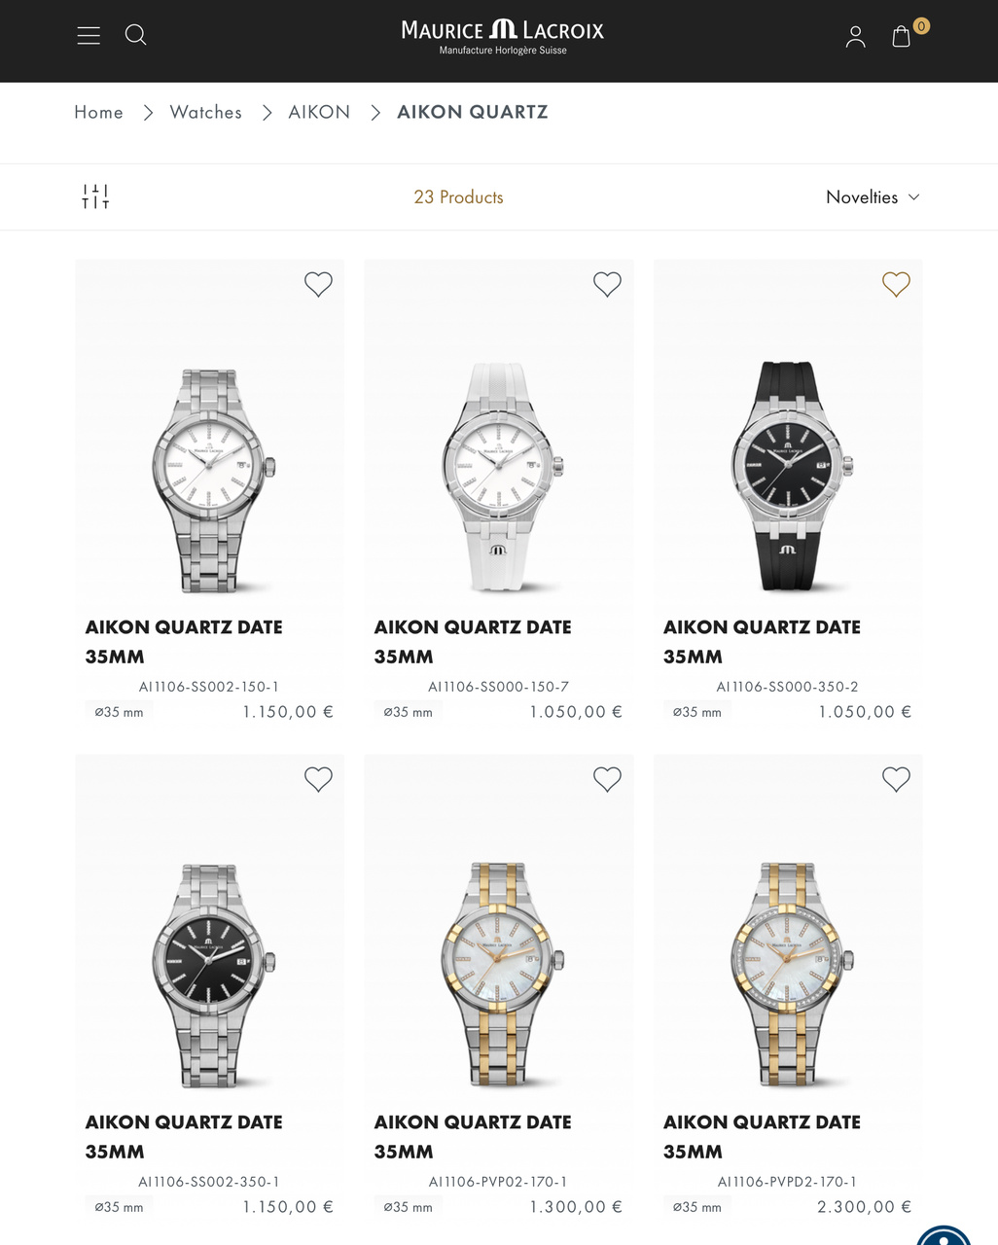This screenshot has height=1245, width=998.
Task: Toggle the gold heart on AI1106-SS000-350-2
Action: pos(896,284)
